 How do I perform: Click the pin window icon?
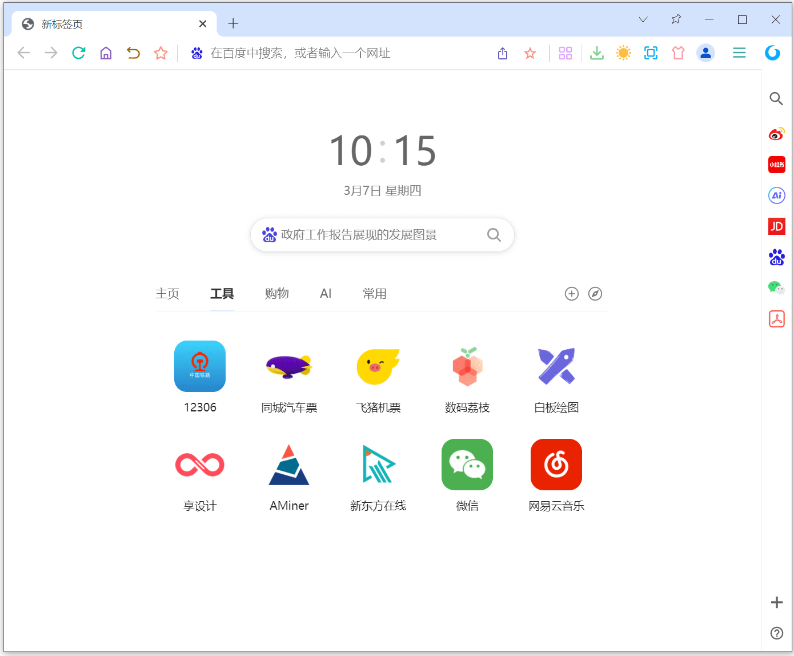pos(676,19)
